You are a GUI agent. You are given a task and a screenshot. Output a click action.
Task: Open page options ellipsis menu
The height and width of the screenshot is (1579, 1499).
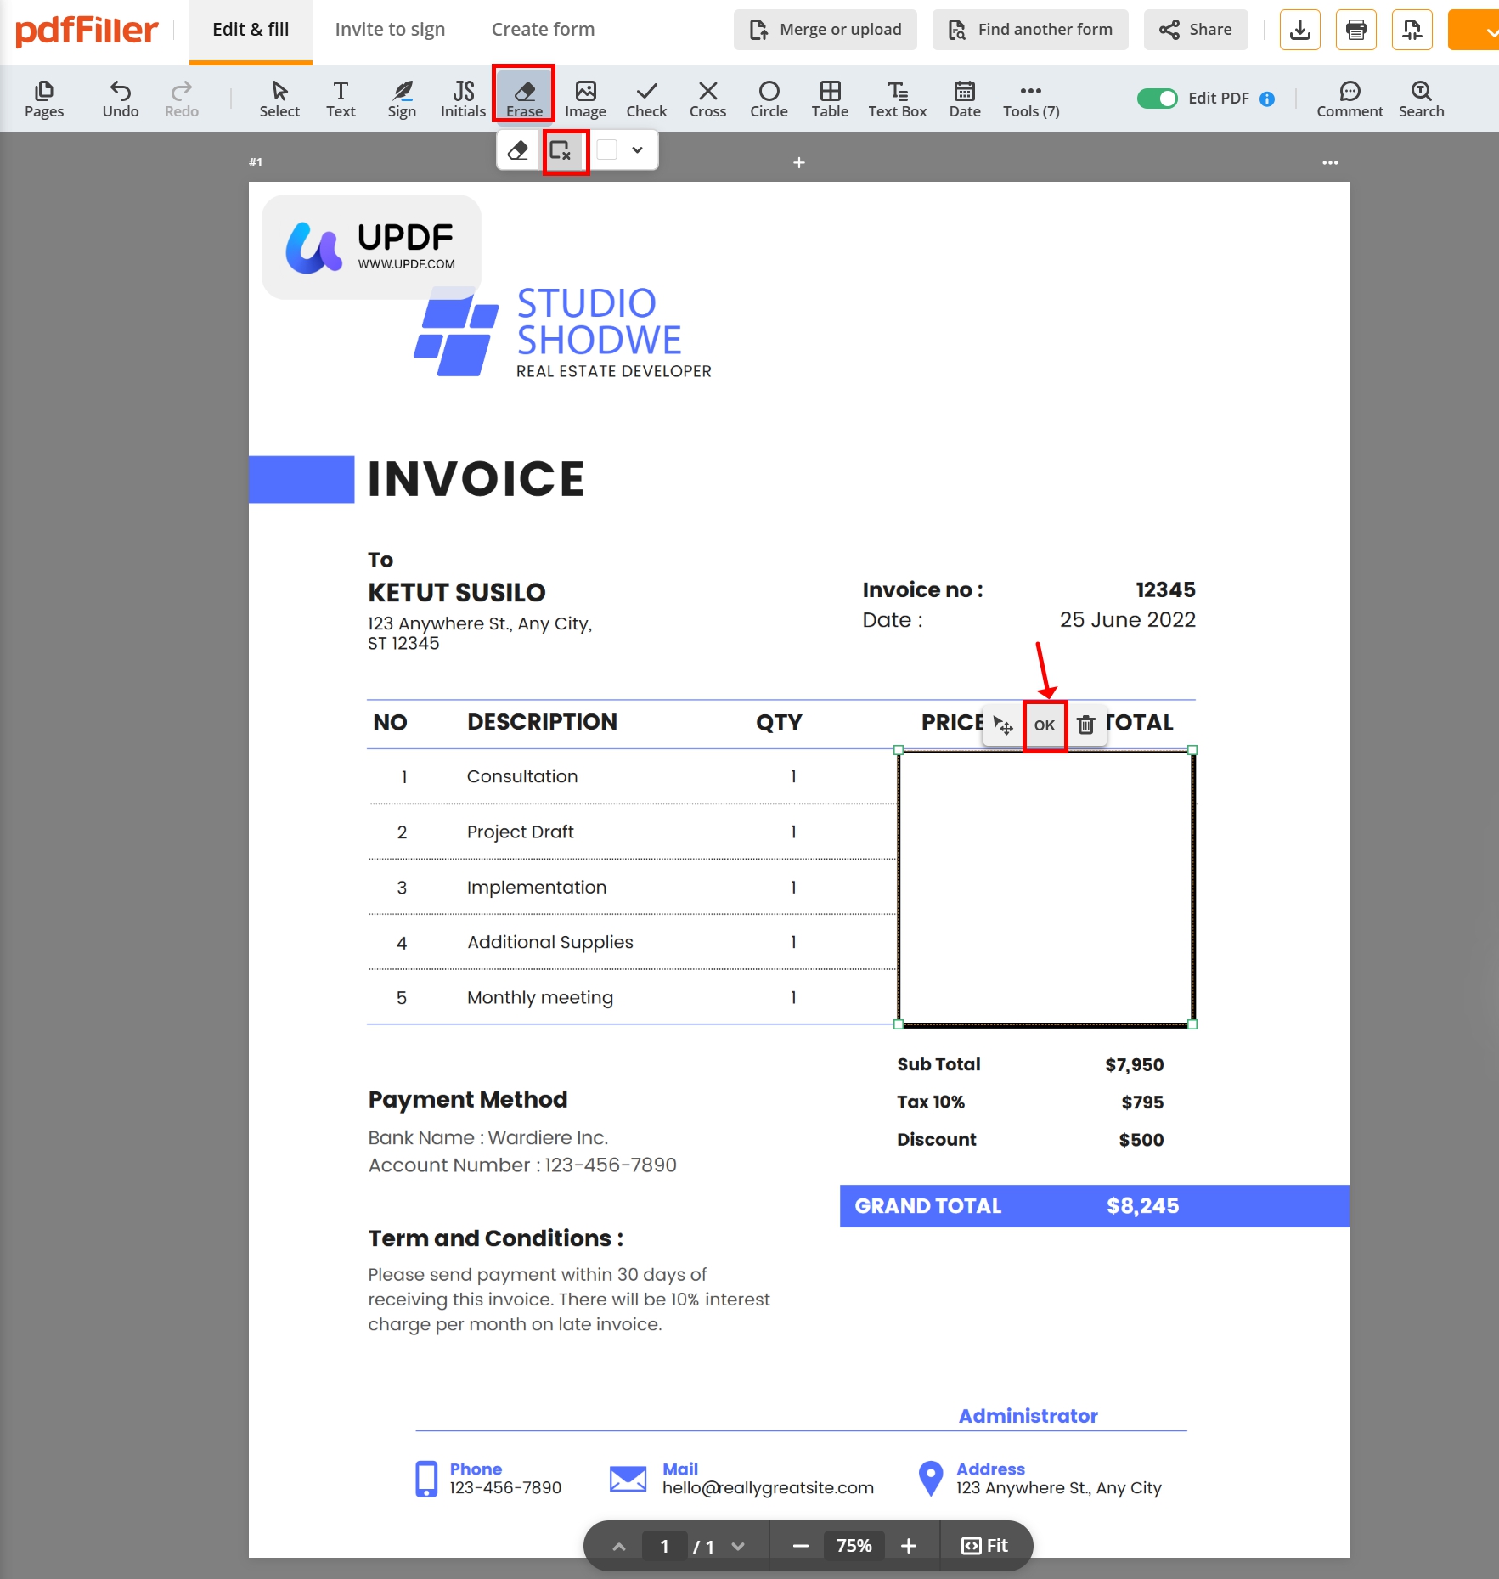[x=1330, y=162]
